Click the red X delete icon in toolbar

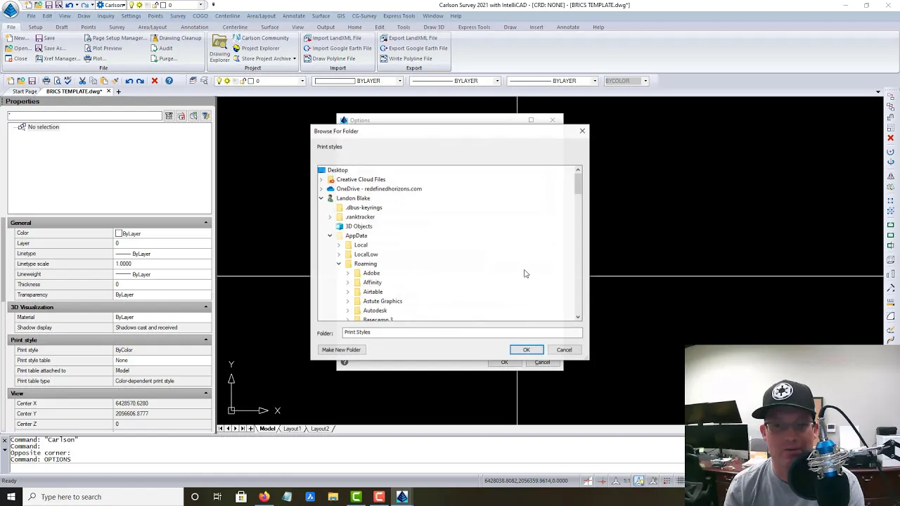point(155,81)
